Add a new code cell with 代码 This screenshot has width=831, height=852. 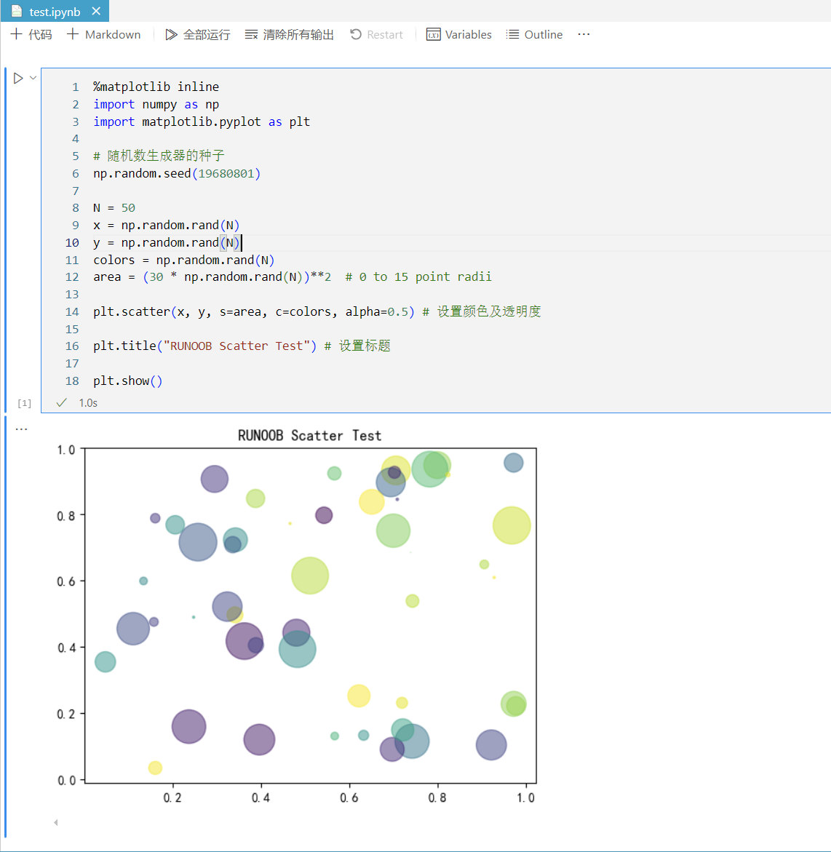click(31, 34)
